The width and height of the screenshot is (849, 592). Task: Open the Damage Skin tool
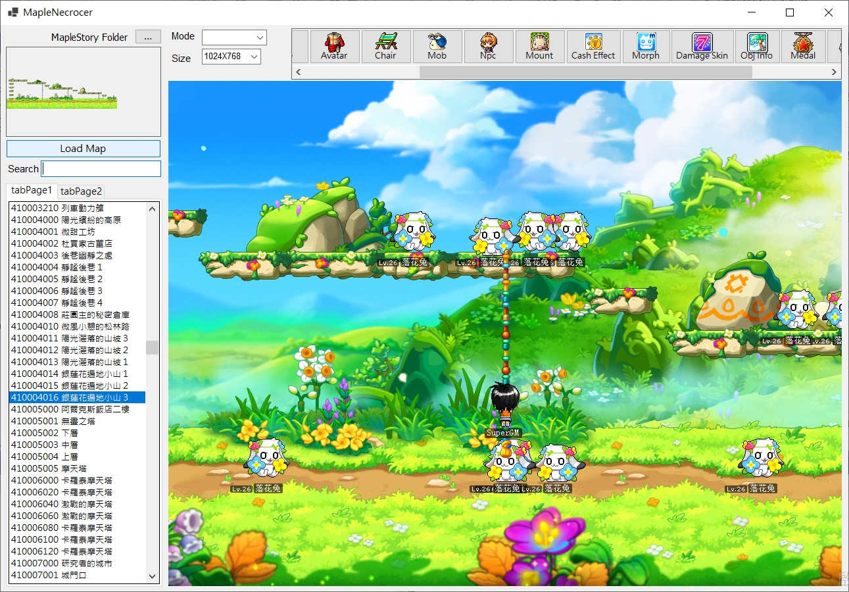click(x=702, y=47)
